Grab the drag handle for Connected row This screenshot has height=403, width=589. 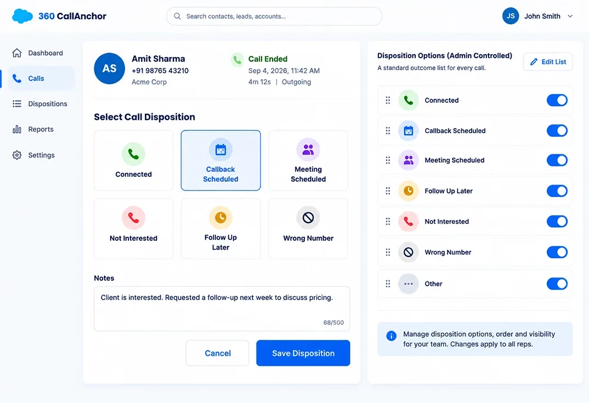388,100
